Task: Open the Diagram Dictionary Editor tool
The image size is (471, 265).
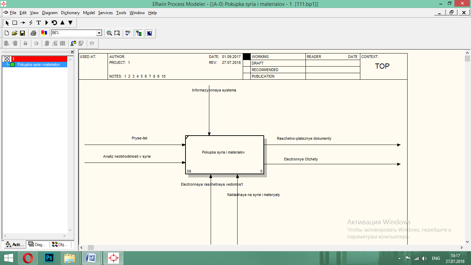Action: point(47,23)
